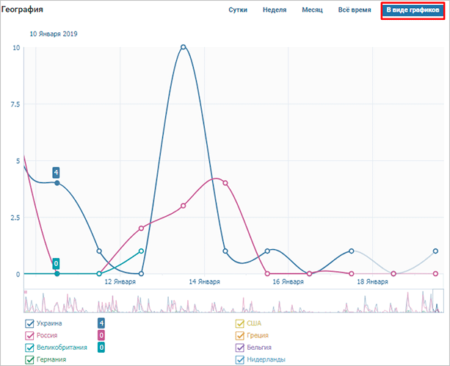Select the Неделя period tab
This screenshot has height=366, width=450.
tap(275, 11)
